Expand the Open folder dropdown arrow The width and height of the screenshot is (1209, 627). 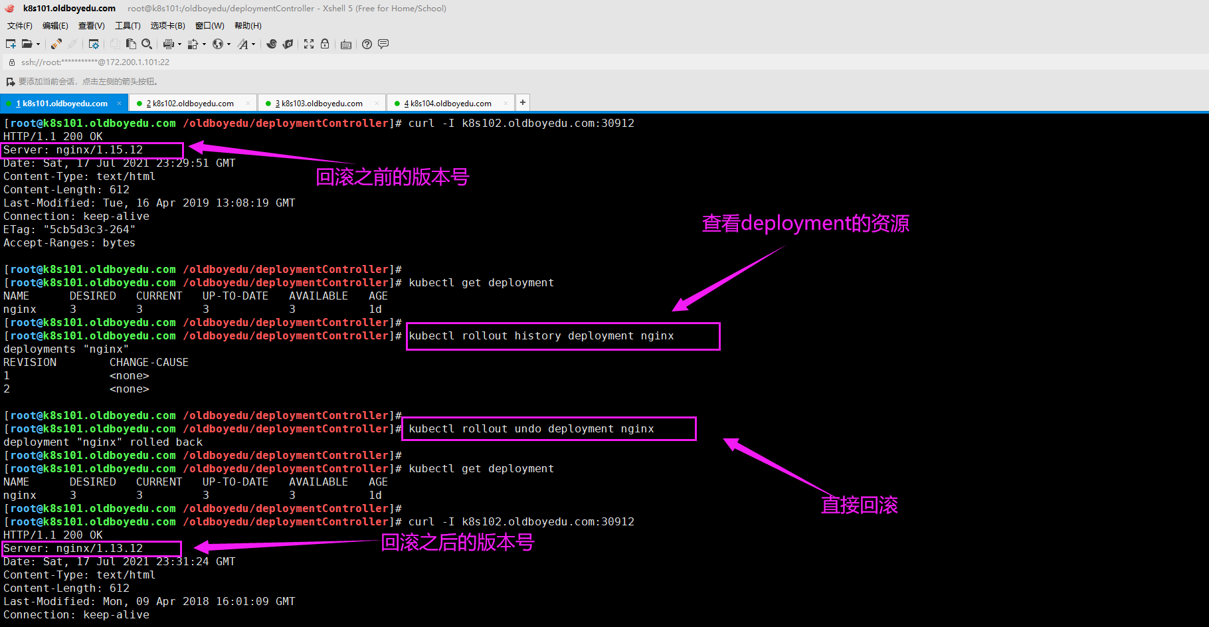tap(38, 45)
